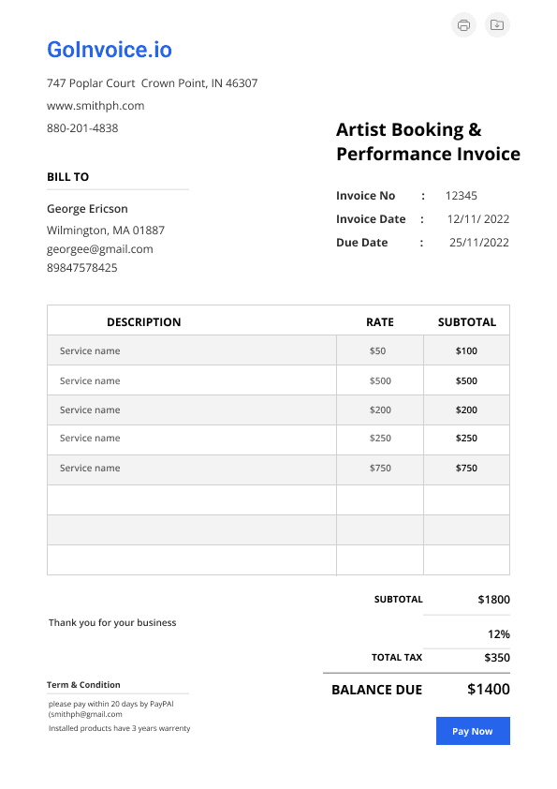Viewport: 557px width, 789px height.
Task: Select the due date 25/11/2022
Action: click(x=479, y=243)
